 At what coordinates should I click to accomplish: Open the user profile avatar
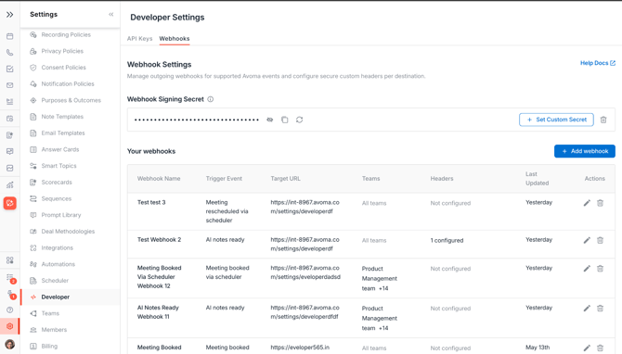coord(10,344)
